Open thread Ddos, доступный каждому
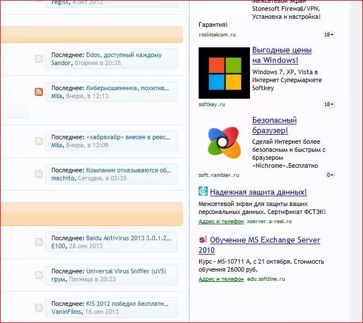363x323 pixels. (124, 55)
